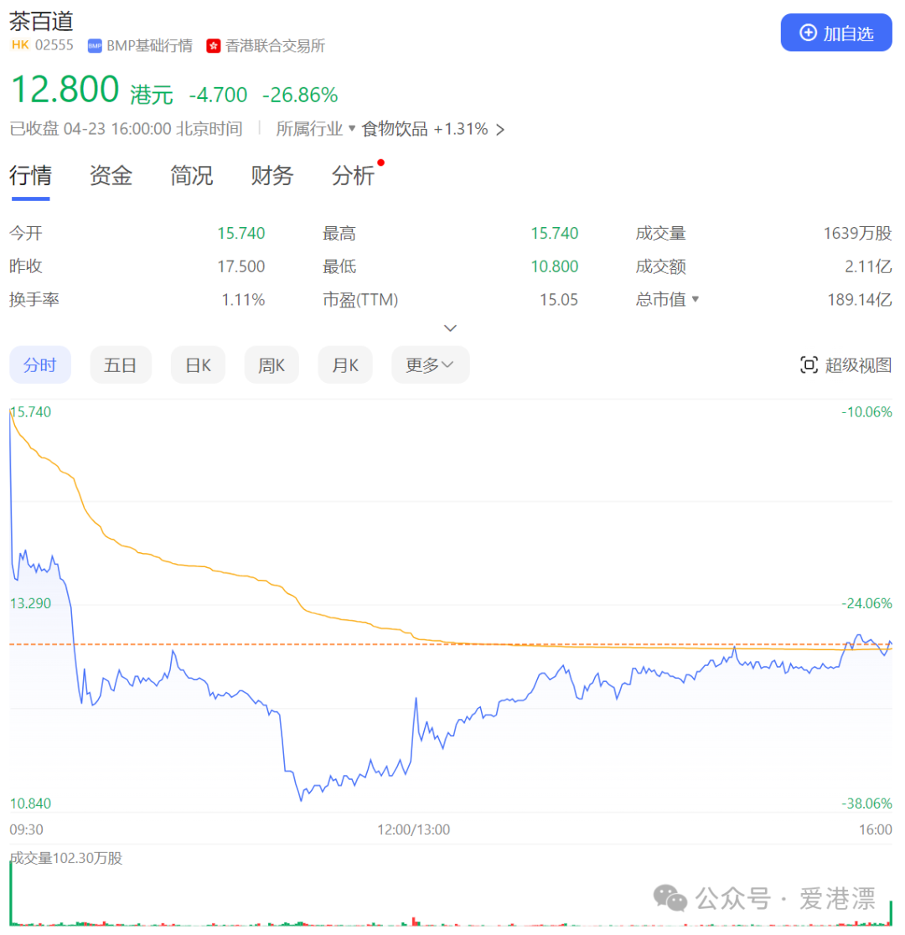The image size is (905, 935).
Task: Click the 今开 value 15.740
Action: pyautogui.click(x=241, y=233)
